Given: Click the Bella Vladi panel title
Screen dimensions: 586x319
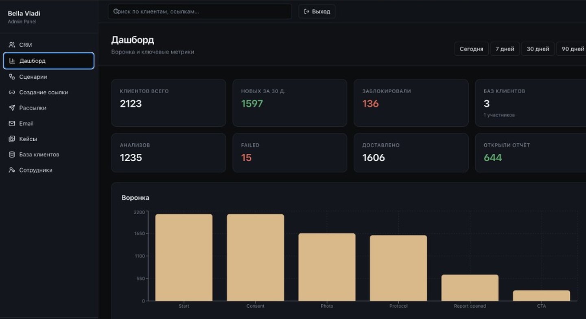Looking at the screenshot, I should pos(24,13).
